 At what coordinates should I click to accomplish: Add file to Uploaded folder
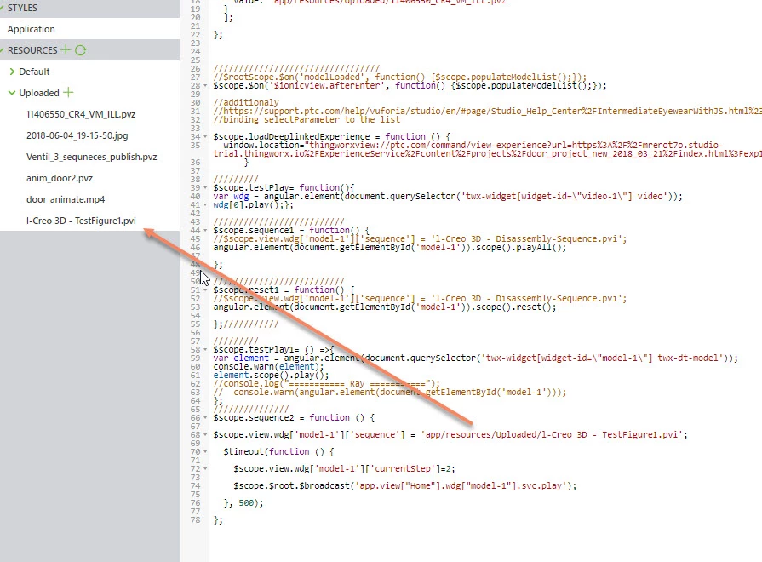(x=68, y=92)
